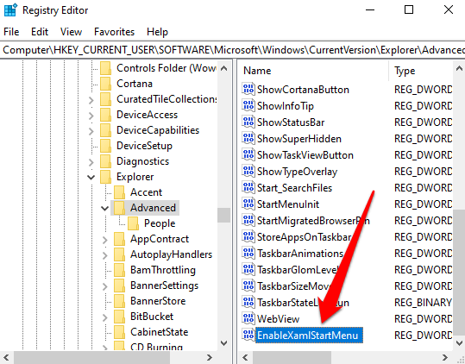Select the ShowSuperHidden value icon
This screenshot has width=465, height=364.
click(x=248, y=138)
